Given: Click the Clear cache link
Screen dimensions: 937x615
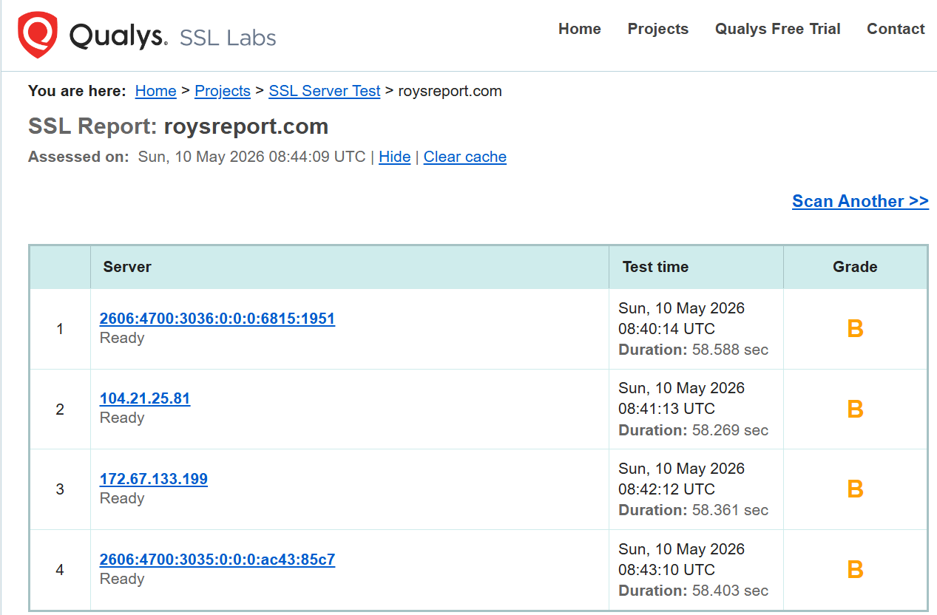Looking at the screenshot, I should coord(465,157).
